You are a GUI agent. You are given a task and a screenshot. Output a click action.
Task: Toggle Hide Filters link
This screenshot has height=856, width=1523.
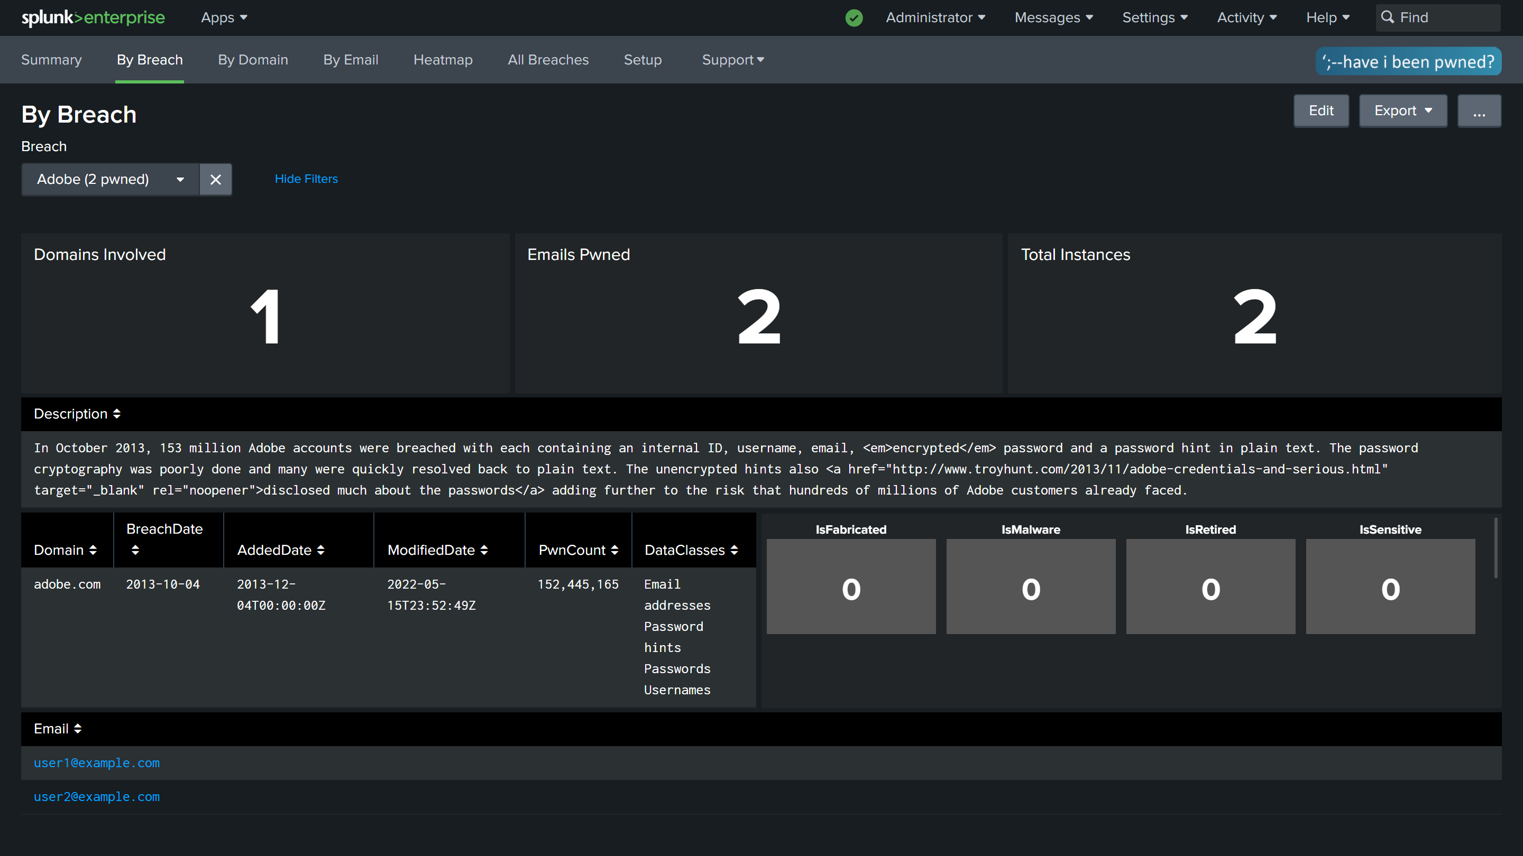pos(306,179)
